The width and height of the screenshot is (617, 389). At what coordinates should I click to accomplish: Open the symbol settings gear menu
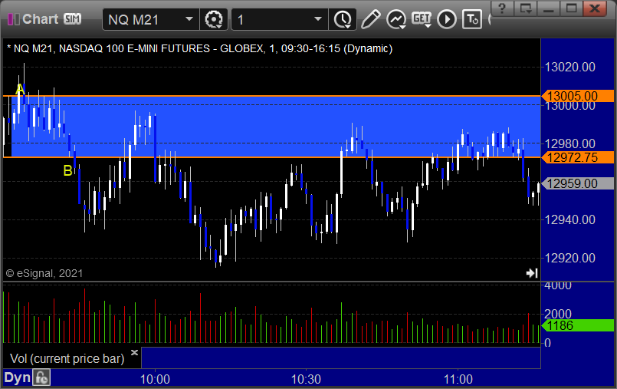(214, 19)
